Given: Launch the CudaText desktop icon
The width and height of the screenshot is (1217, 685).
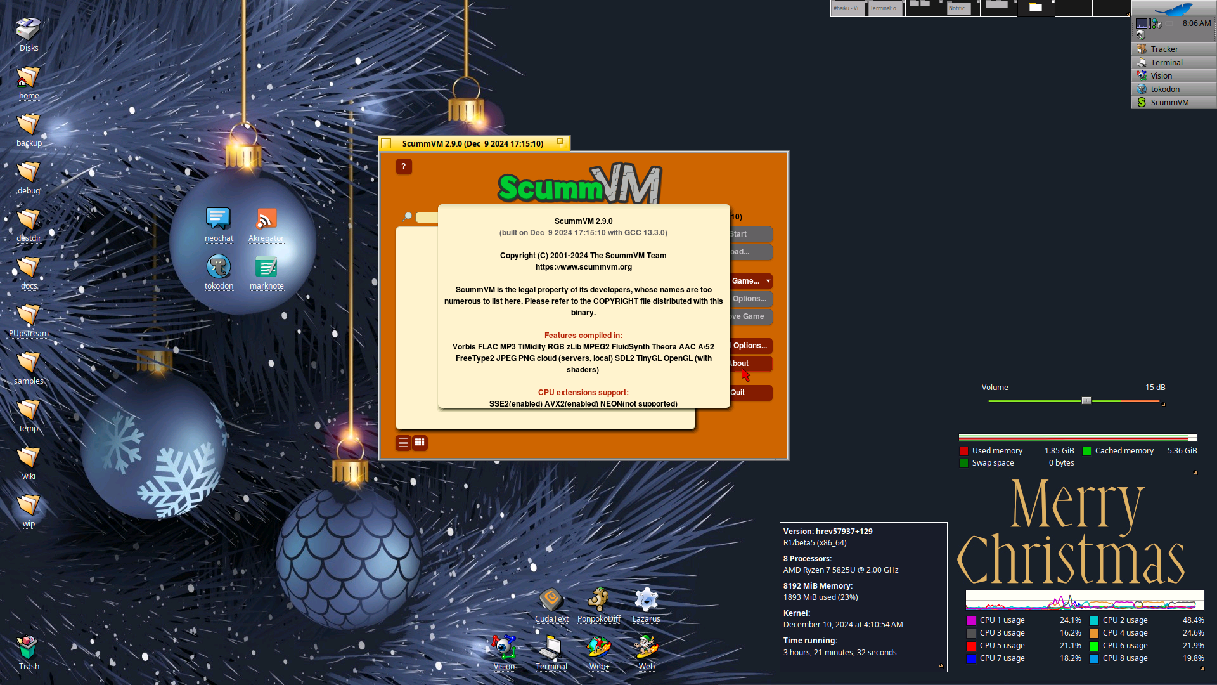Looking at the screenshot, I should point(551,605).
